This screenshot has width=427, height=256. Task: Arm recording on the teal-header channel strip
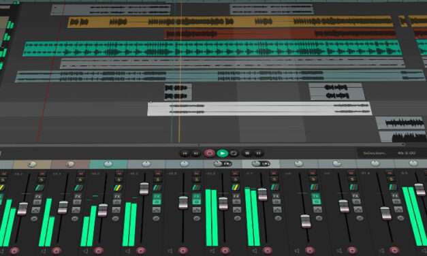[141, 251]
